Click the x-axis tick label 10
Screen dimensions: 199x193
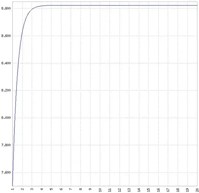click(100, 190)
